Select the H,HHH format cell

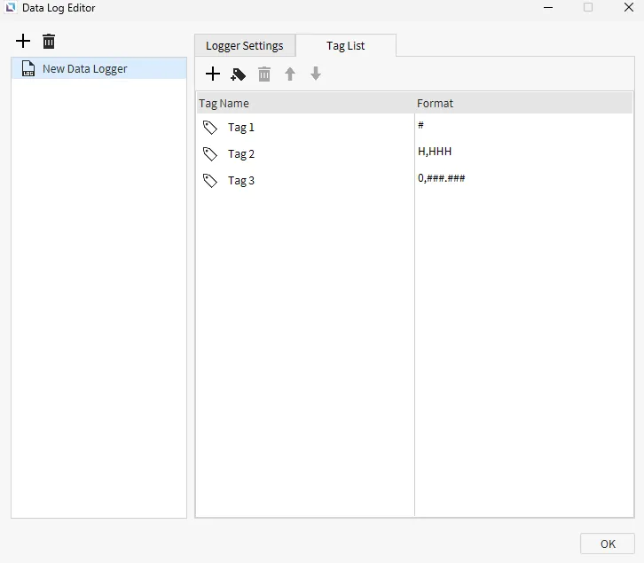(x=435, y=152)
